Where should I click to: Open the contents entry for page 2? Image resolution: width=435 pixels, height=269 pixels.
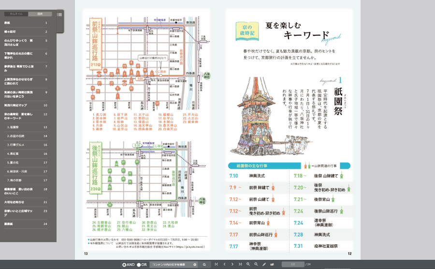pos(26,31)
